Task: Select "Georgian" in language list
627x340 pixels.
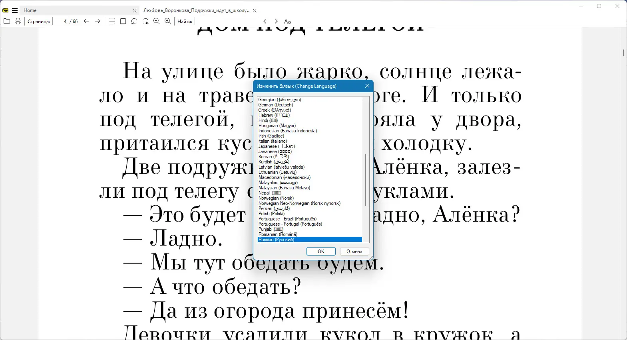Action: [x=309, y=100]
